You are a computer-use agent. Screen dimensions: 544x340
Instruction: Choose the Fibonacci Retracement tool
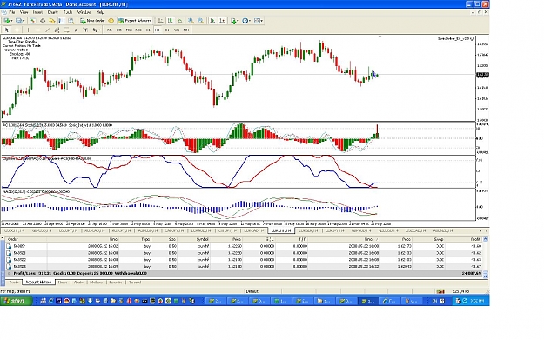(66, 30)
